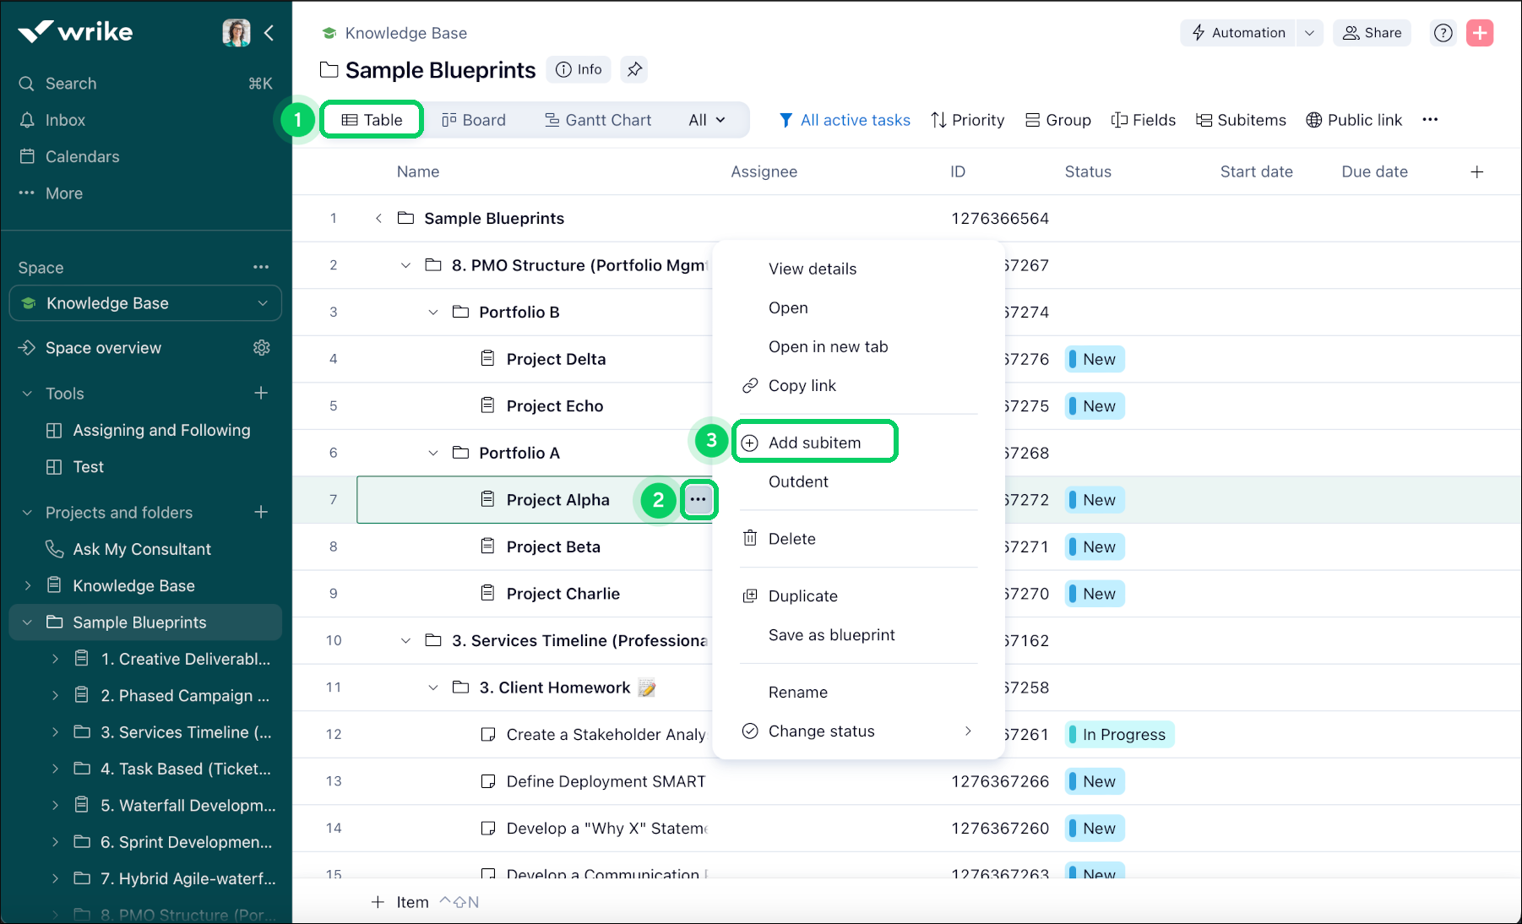Open Space overview settings gear
The image size is (1522, 924).
tap(262, 348)
